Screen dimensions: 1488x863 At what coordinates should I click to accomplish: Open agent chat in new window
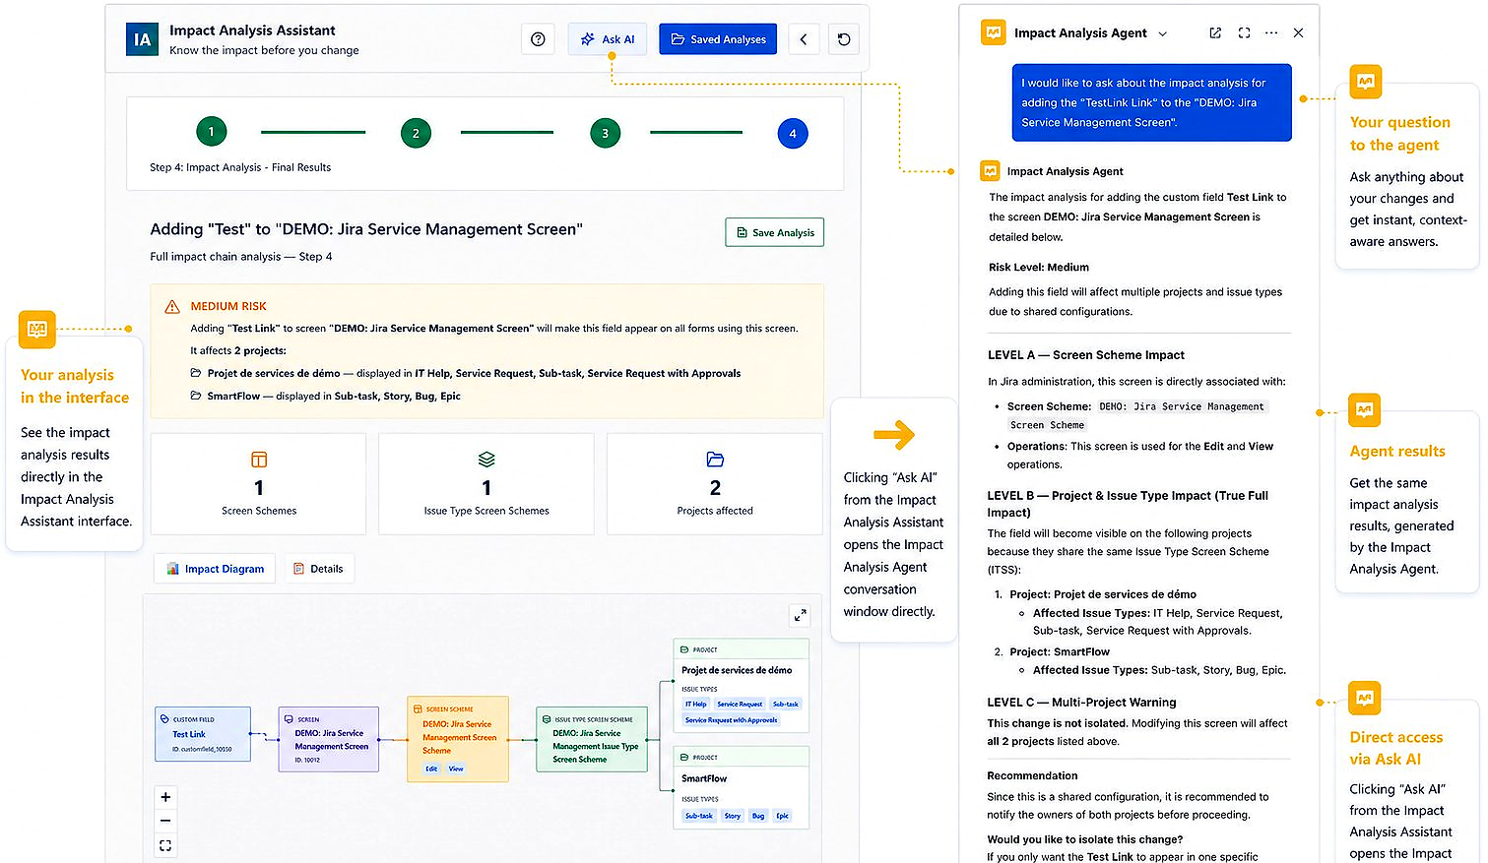coord(1215,32)
